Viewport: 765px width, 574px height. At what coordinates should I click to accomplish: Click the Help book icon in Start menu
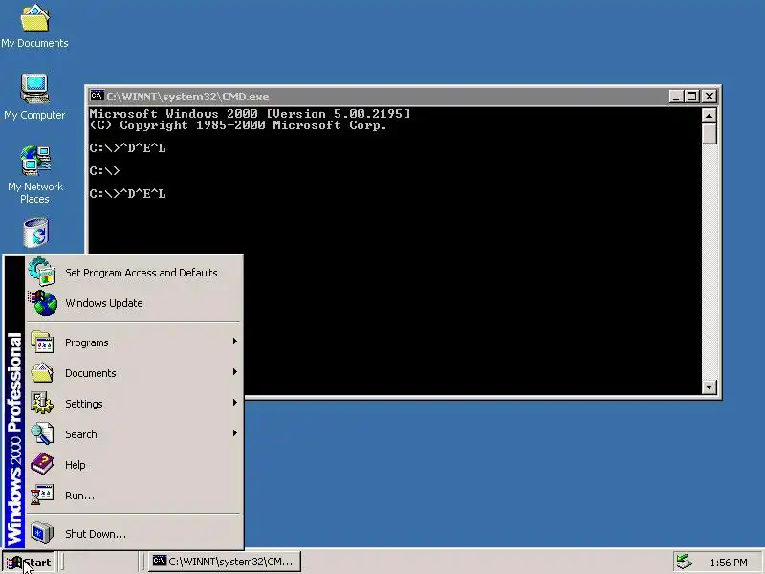pos(42,464)
